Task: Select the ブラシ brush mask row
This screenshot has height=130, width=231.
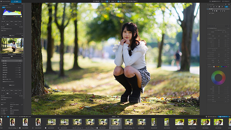Action: [218, 13]
